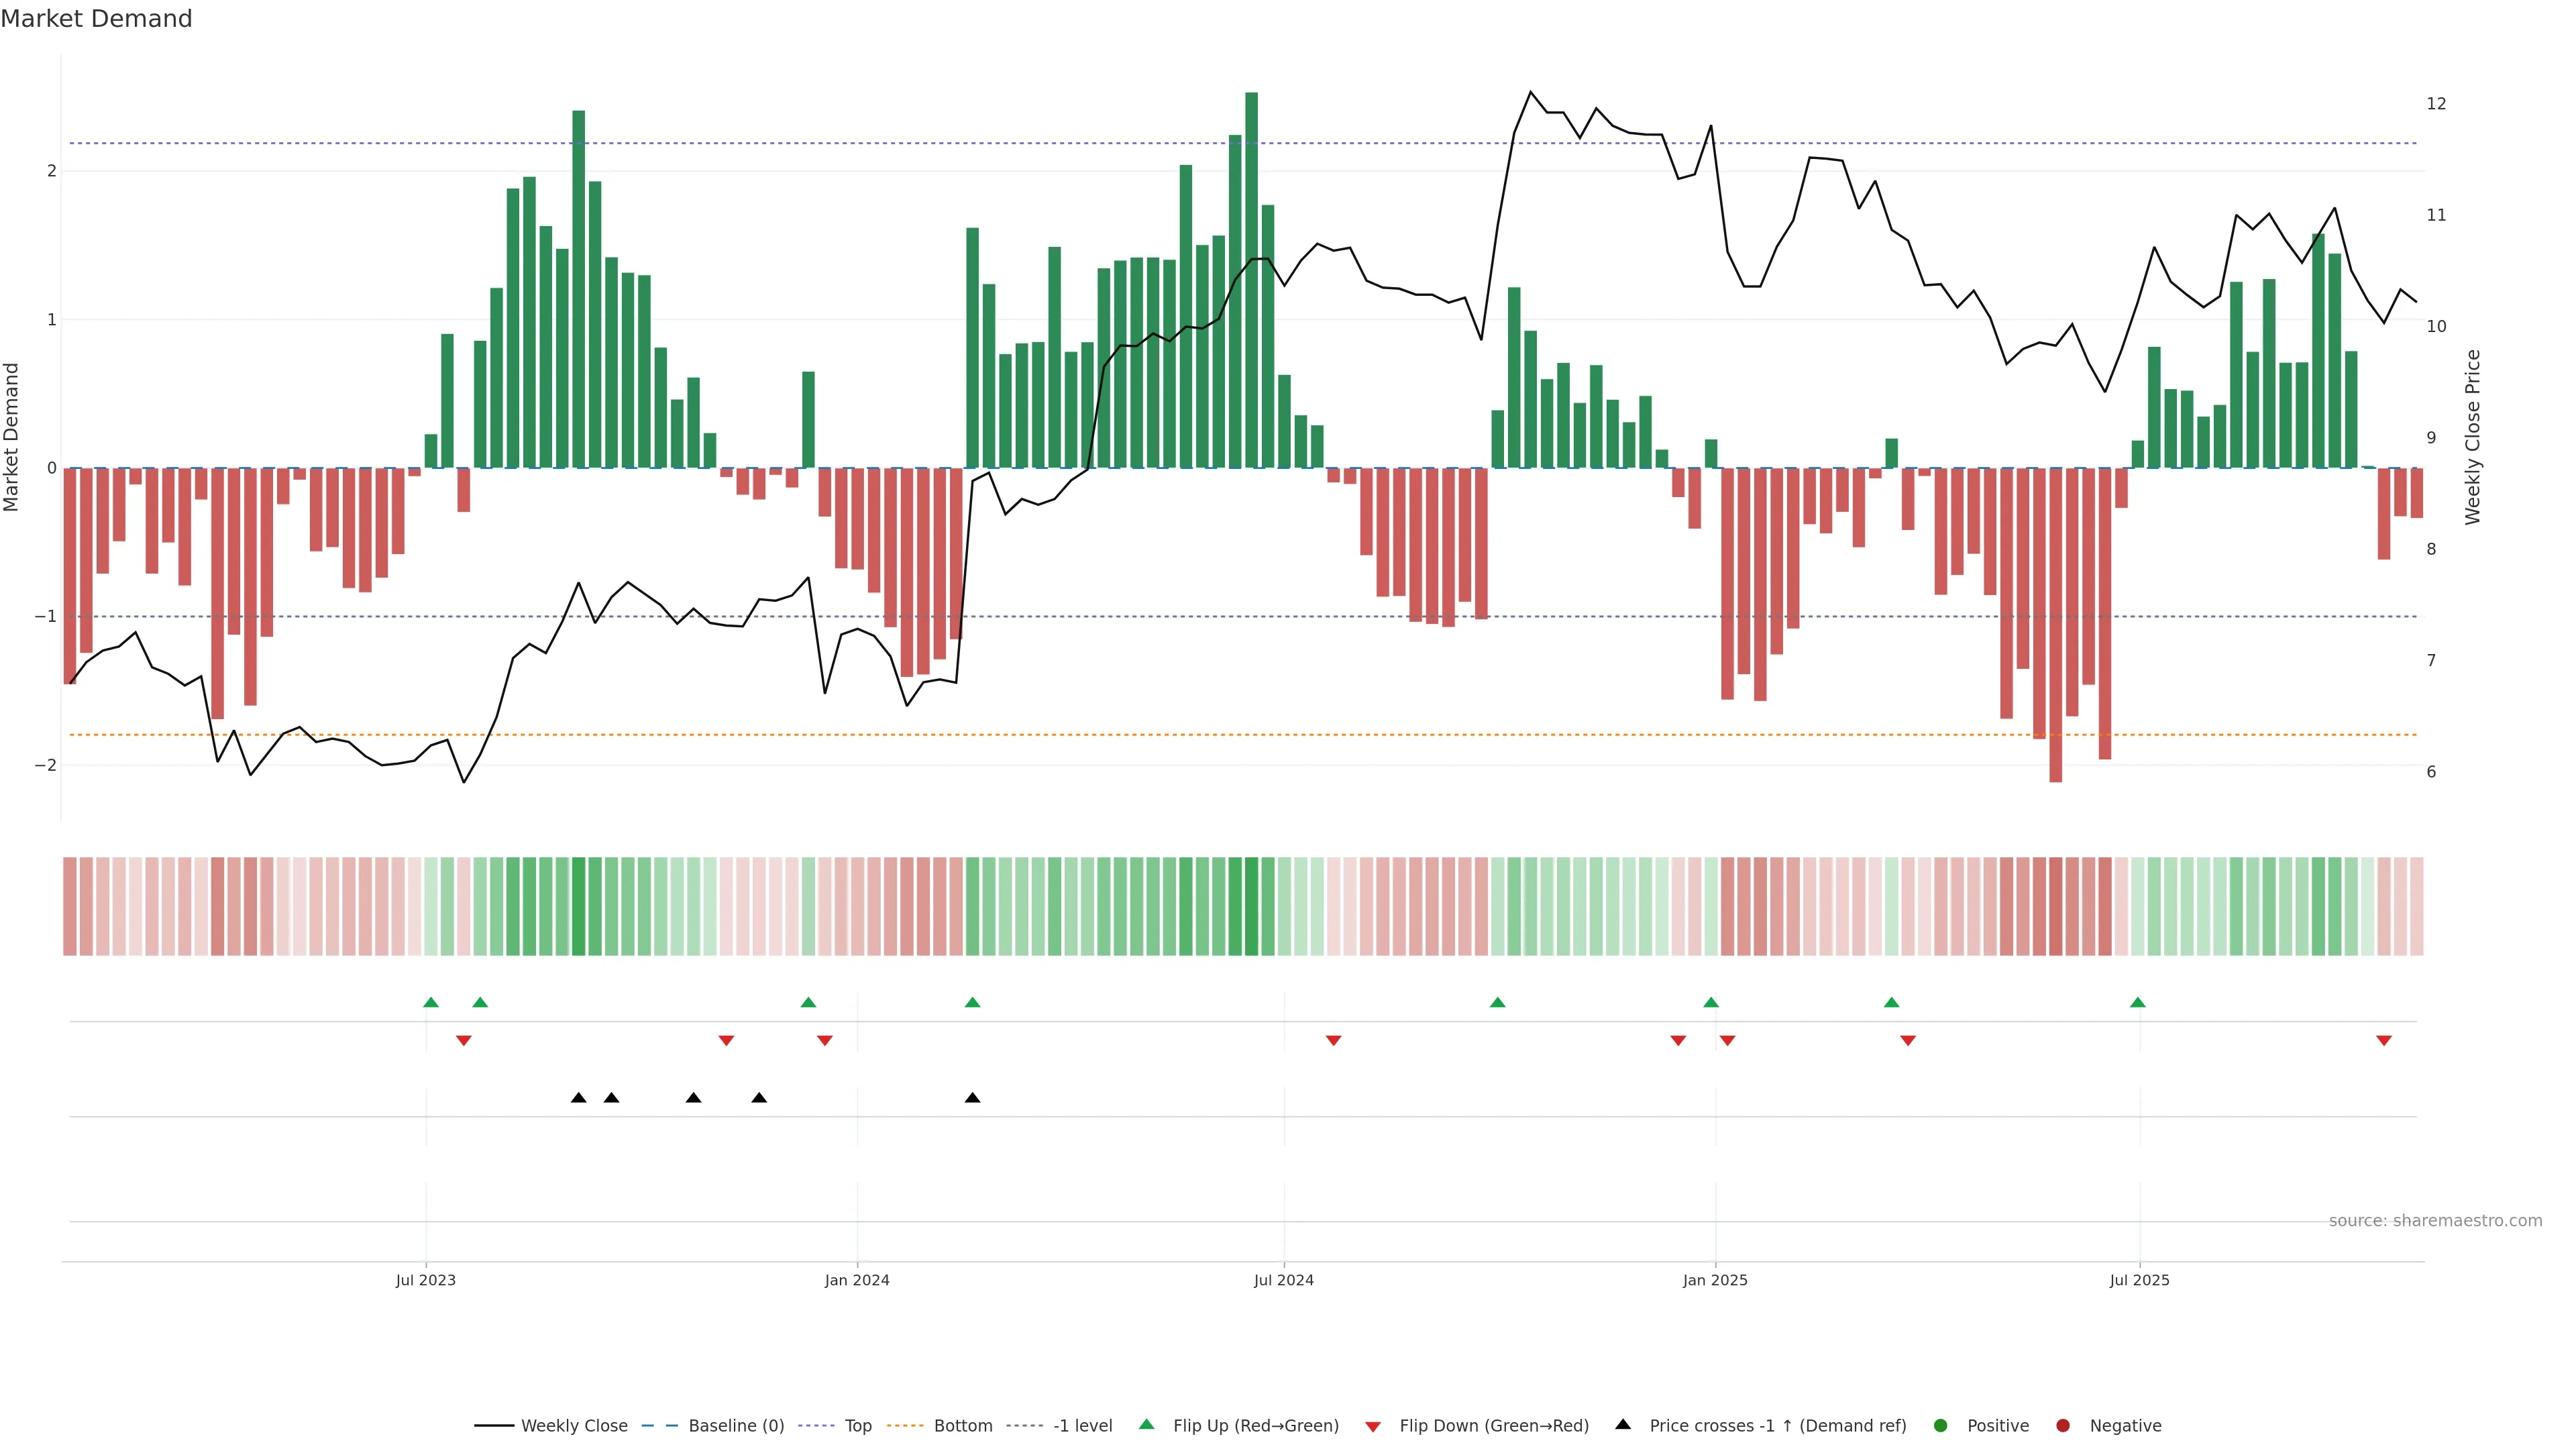Screen dimensions: 2576x1449
Task: Click the Jan 2024 x-axis label
Action: coord(856,1280)
